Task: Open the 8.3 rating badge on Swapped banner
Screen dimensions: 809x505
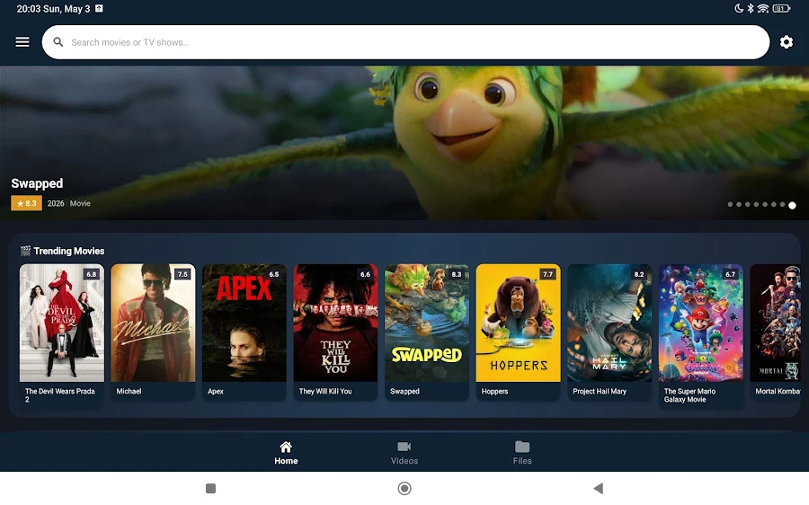Action: coord(26,203)
